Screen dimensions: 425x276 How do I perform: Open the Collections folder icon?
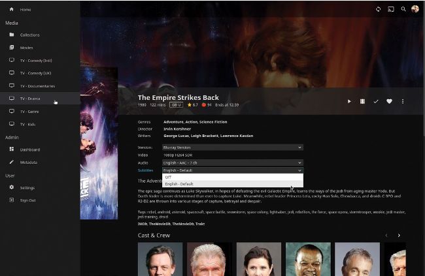coord(12,35)
